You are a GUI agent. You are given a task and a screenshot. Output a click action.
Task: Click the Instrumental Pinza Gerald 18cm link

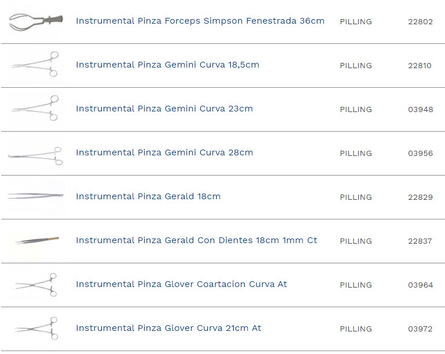148,196
